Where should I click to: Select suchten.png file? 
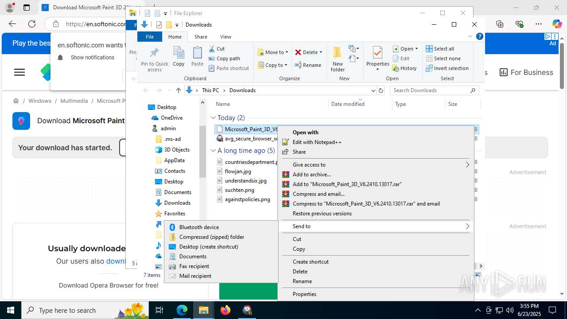click(239, 190)
